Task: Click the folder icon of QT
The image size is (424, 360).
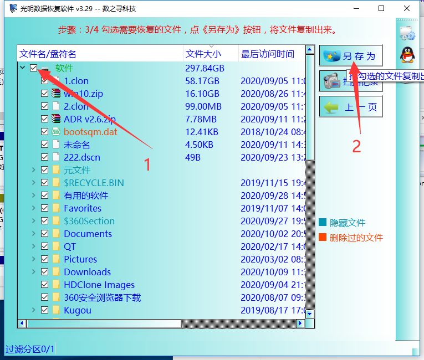Action: (56, 246)
